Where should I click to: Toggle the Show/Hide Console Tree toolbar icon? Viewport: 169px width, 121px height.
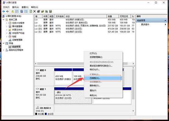pos(17,11)
